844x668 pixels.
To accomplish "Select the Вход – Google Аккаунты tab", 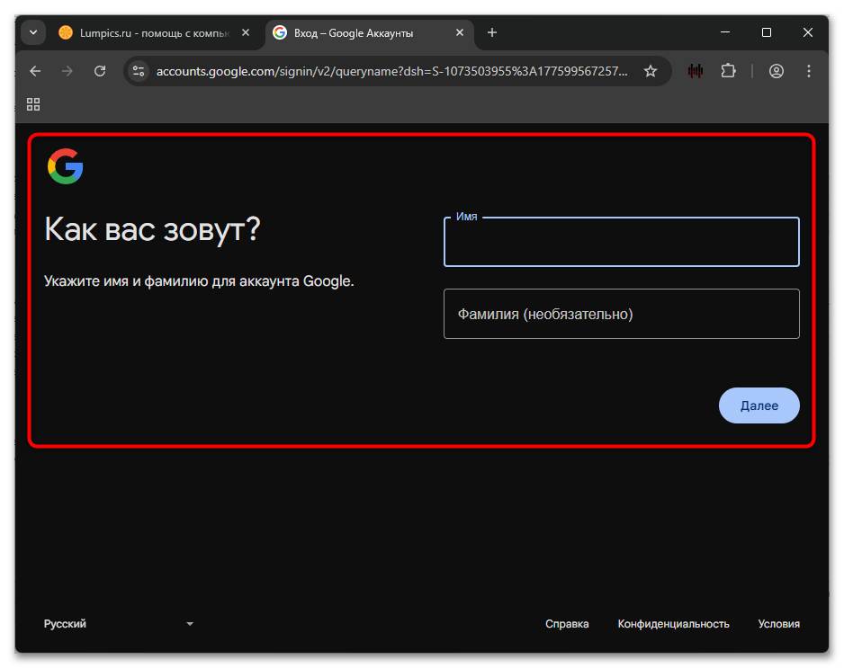I will (x=369, y=32).
